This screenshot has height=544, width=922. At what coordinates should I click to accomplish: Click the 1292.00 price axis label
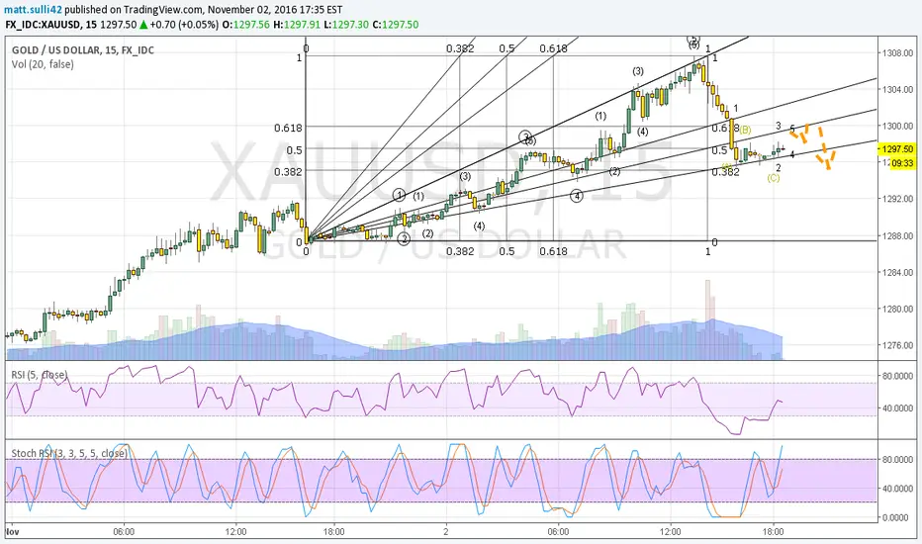click(898, 199)
